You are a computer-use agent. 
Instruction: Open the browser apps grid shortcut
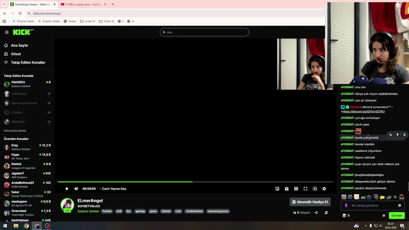tap(4, 21)
